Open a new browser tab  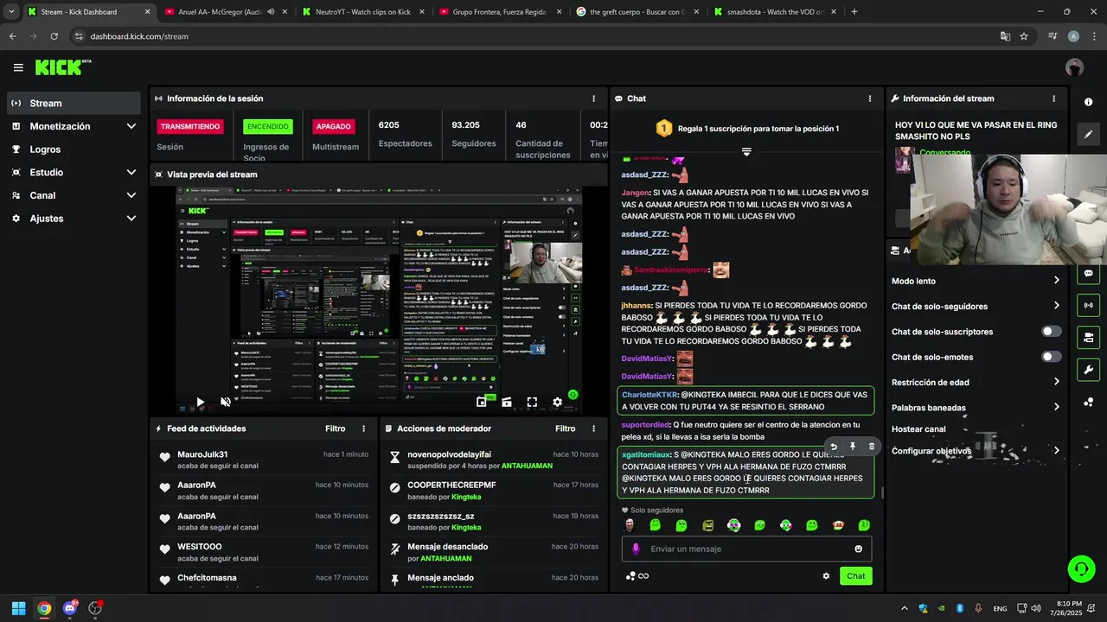point(854,12)
